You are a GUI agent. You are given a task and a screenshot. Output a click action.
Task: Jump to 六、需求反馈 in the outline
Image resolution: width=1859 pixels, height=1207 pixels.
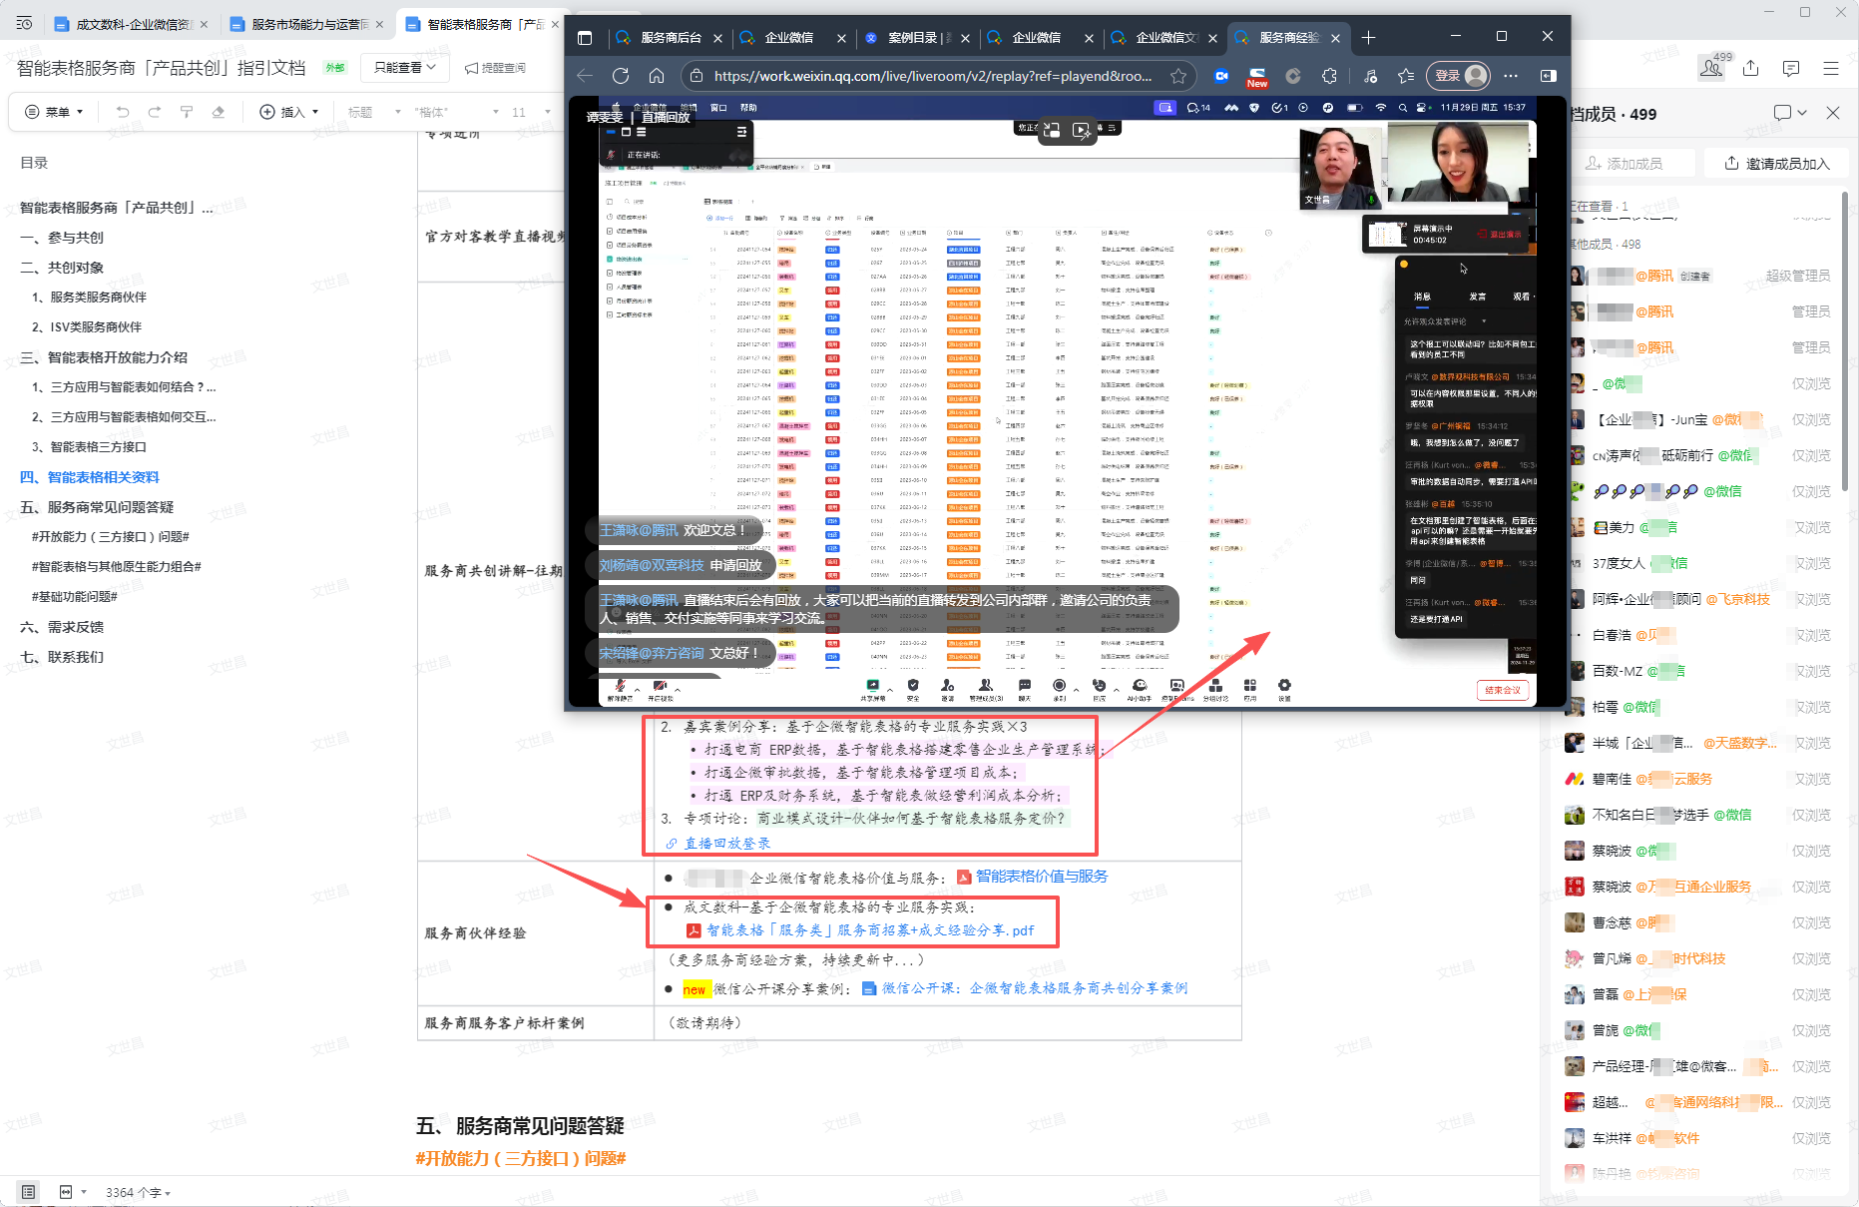[x=62, y=627]
